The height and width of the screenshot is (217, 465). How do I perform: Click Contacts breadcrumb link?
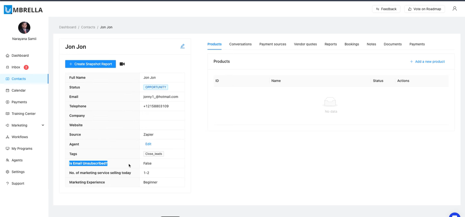pyautogui.click(x=88, y=27)
